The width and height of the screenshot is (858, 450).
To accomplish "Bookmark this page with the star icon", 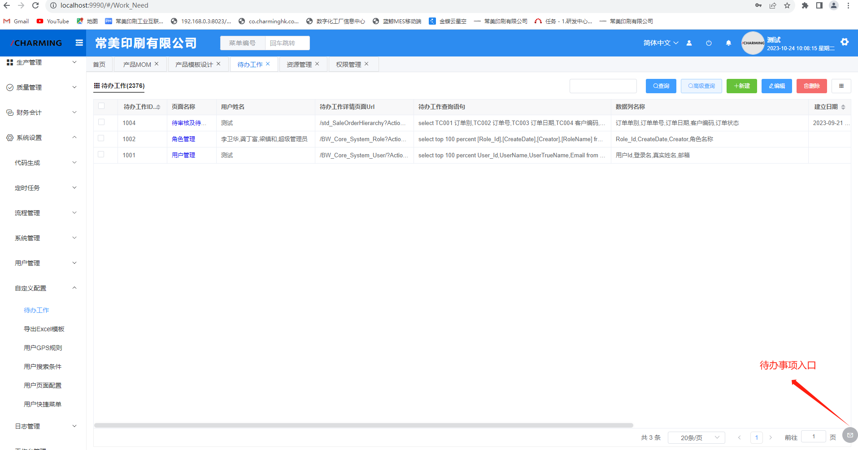I will pos(787,5).
